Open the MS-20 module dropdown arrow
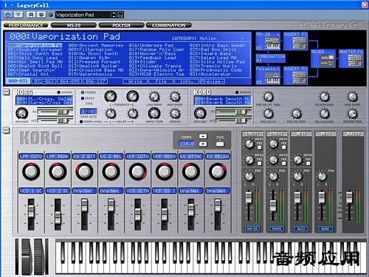The width and height of the screenshot is (369, 277). point(278,35)
